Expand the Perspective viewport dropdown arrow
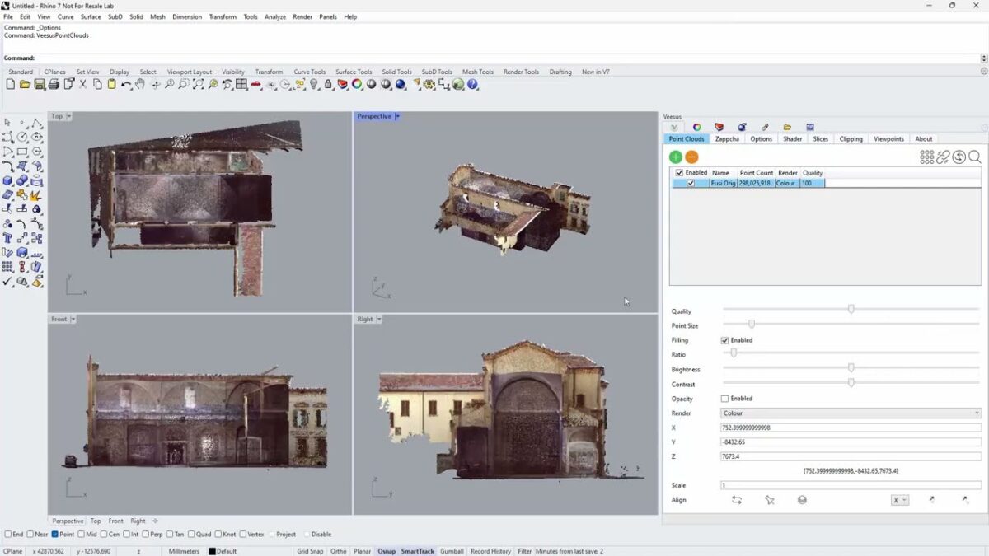Viewport: 989px width, 556px height. 397,116
